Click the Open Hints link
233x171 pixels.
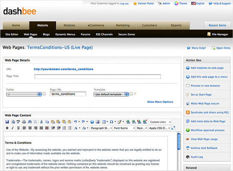pos(223,48)
